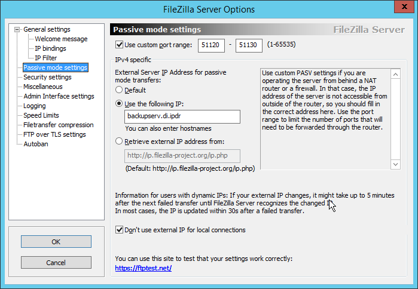Image resolution: width=418 pixels, height=289 pixels.
Task: Confirm changes with the OK button
Action: click(56, 242)
